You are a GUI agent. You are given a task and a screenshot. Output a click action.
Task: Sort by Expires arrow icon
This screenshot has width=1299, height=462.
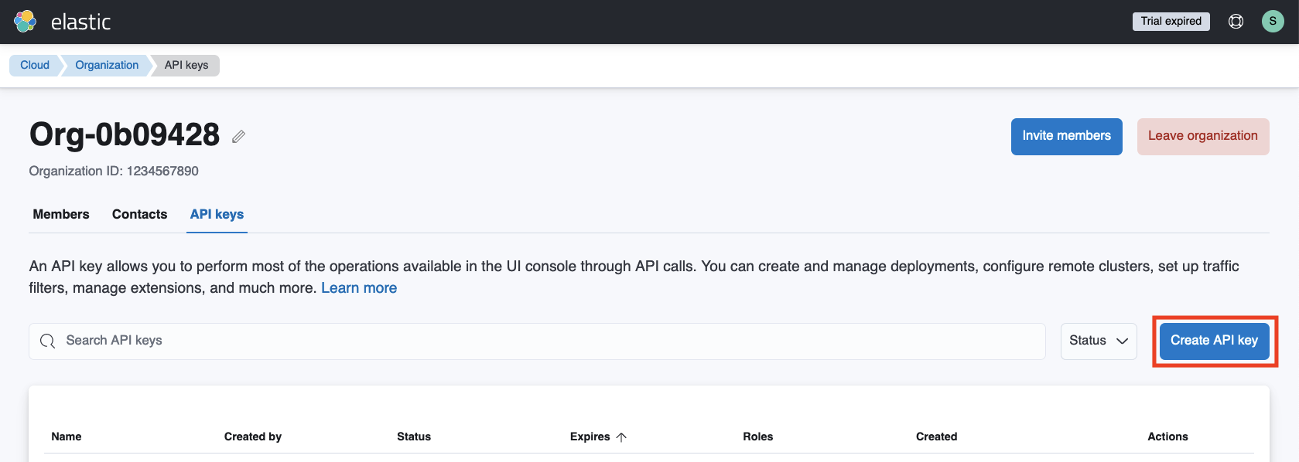621,437
